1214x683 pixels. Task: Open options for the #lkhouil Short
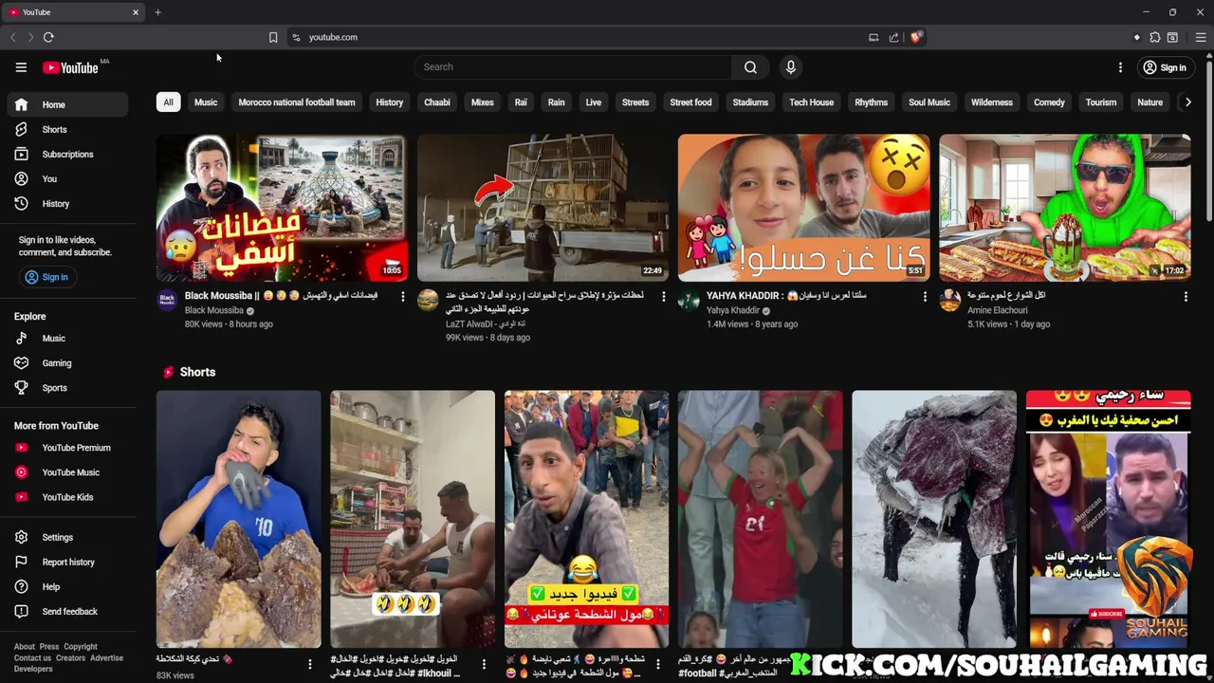(x=484, y=664)
